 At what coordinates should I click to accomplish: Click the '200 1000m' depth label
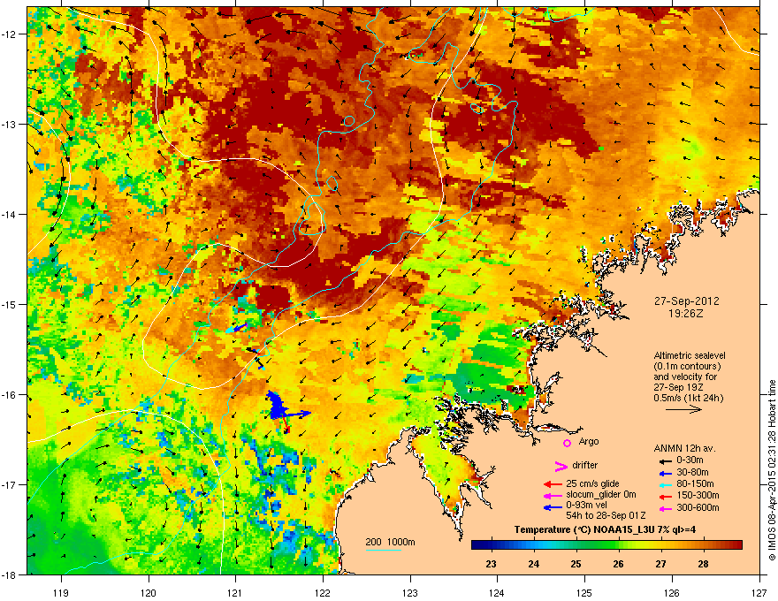(390, 542)
